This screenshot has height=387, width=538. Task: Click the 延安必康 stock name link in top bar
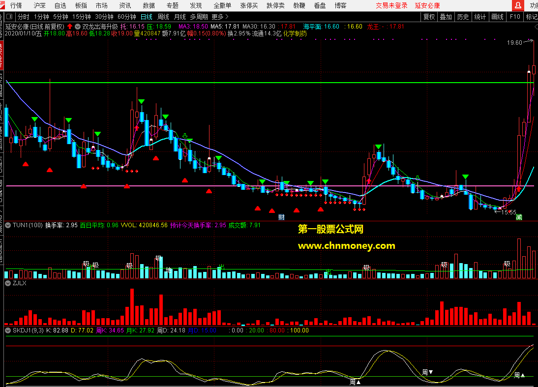tap(427, 5)
